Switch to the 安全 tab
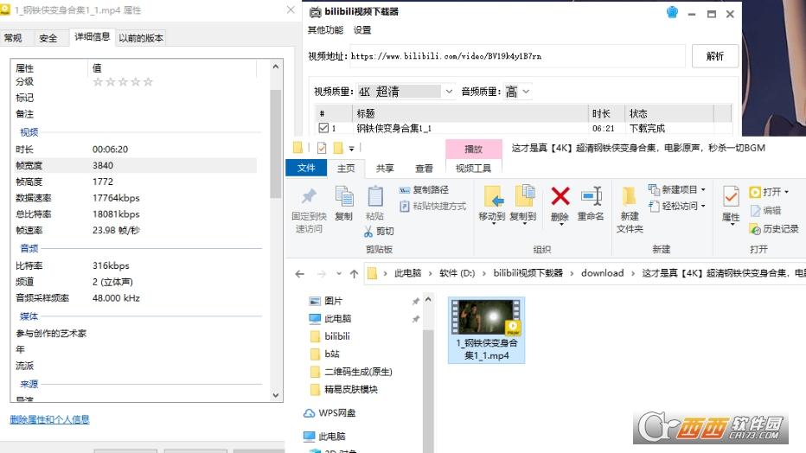 pos(48,38)
